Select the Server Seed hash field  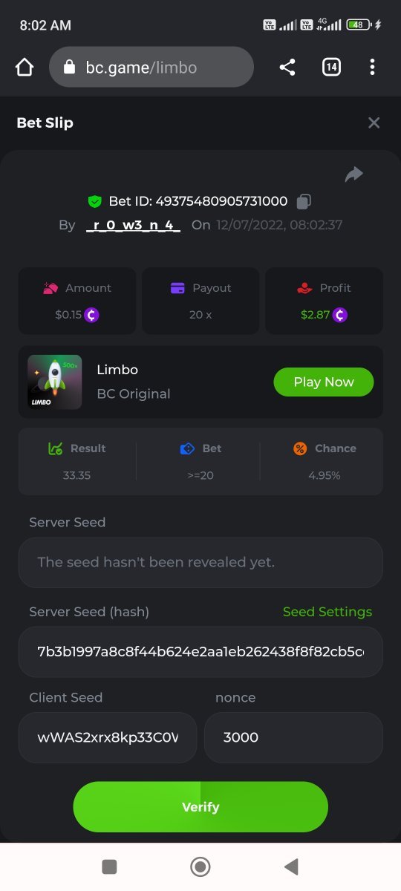200,652
